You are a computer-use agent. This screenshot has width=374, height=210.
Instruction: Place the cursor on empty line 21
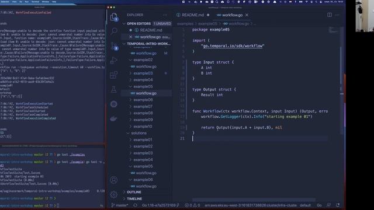coord(260,138)
